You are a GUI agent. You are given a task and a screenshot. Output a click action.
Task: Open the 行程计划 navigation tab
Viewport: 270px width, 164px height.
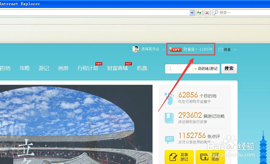tap(88, 68)
